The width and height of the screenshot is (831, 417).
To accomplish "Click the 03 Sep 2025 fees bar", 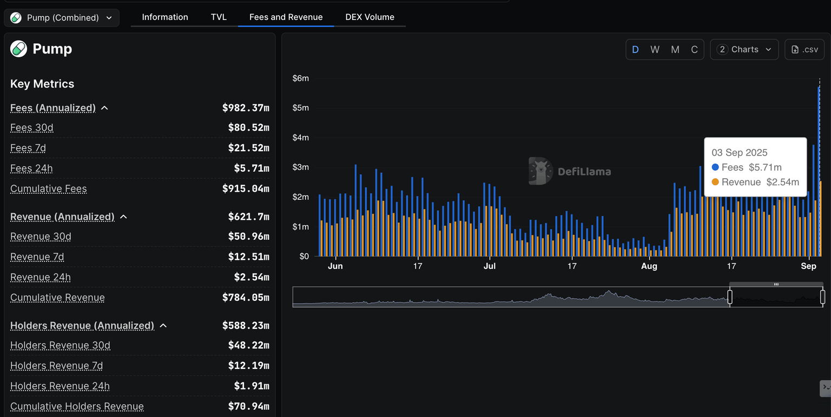I will 819,173.
